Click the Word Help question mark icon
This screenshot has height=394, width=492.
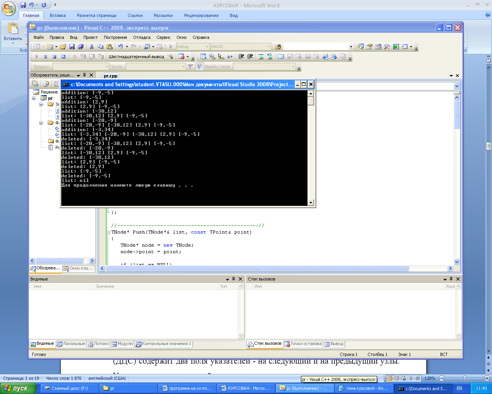click(488, 15)
